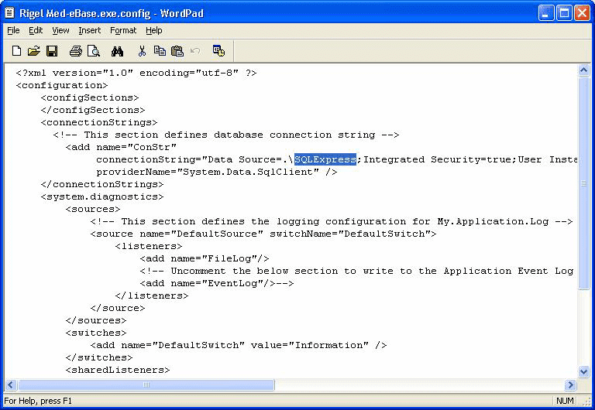595x410 pixels.
Task: Insert Date/Time using the toolbar icon
Action: (x=218, y=51)
